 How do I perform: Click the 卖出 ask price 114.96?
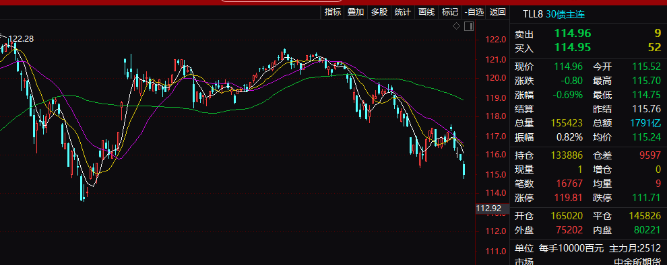point(573,34)
